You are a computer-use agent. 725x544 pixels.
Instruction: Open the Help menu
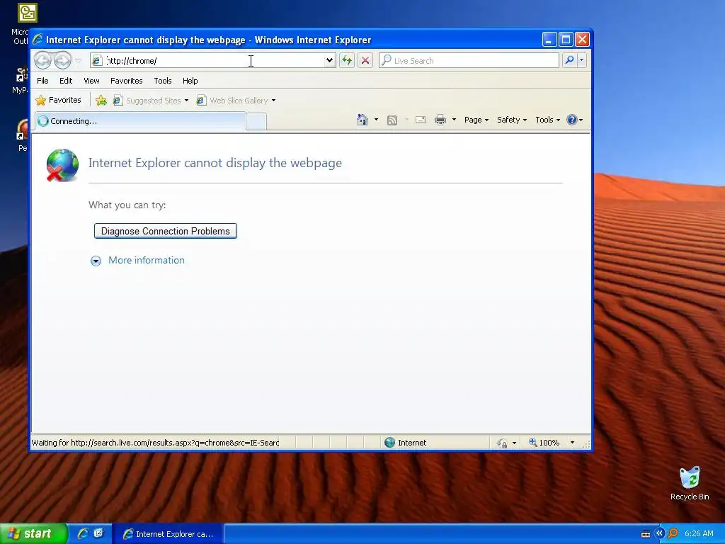point(190,81)
